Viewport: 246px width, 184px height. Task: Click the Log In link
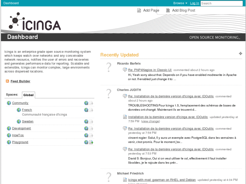195,3
